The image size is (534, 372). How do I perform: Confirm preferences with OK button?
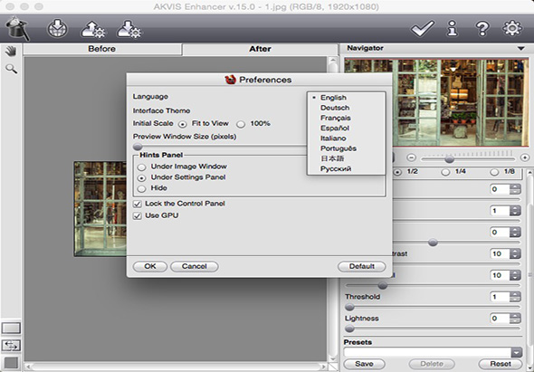[150, 266]
